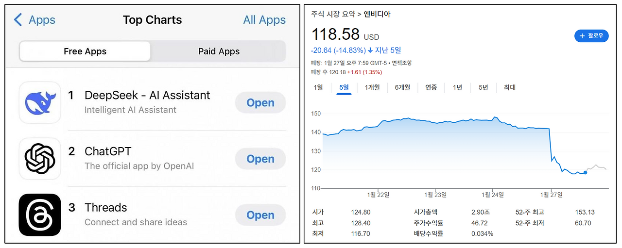The width and height of the screenshot is (622, 248).
Task: Select the 6개월 chart range tab
Action: [x=402, y=88]
